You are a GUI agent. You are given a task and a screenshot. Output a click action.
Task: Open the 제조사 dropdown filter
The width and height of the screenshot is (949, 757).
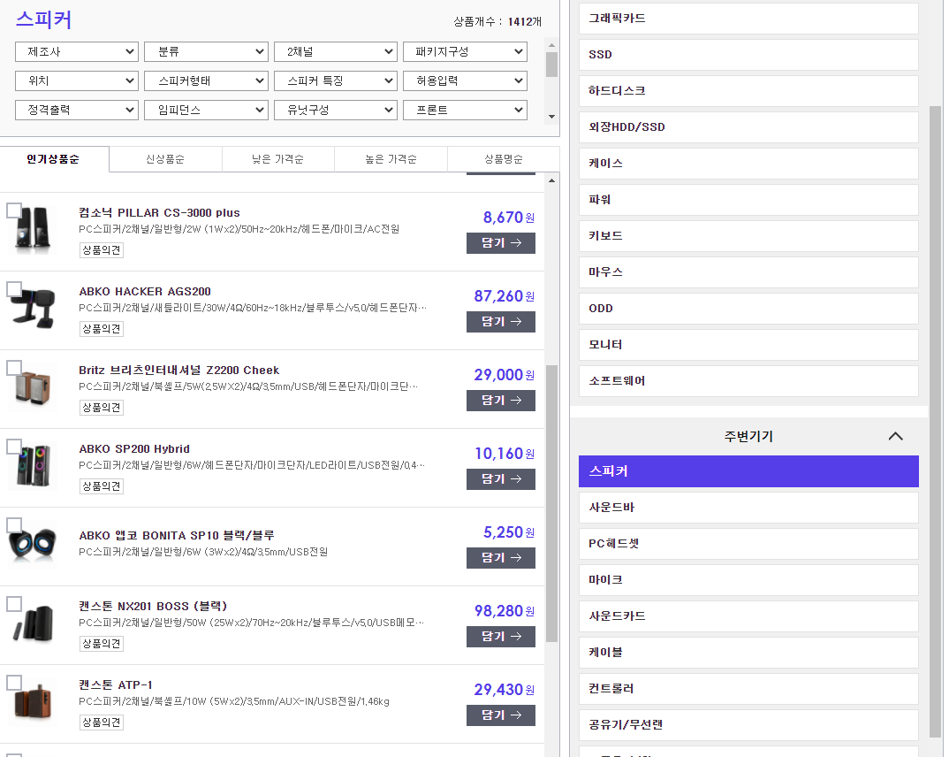[x=77, y=51]
